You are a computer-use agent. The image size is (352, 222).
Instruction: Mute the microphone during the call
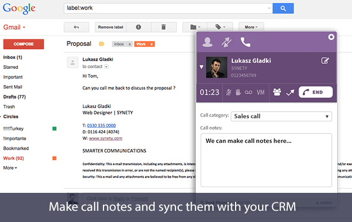pyautogui.click(x=228, y=92)
